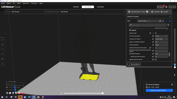Click link icon for Colocación del soporte
Screen dimensions: 177x99
pyautogui.click(x=153, y=39)
